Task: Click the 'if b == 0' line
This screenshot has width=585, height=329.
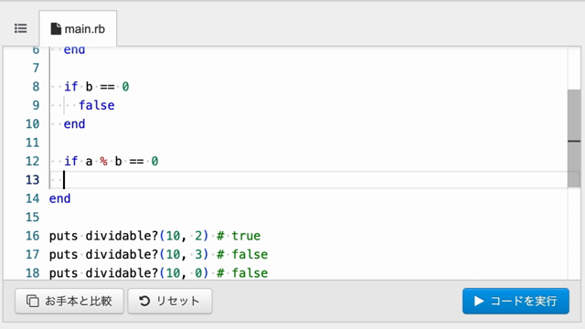Action: tap(96, 87)
